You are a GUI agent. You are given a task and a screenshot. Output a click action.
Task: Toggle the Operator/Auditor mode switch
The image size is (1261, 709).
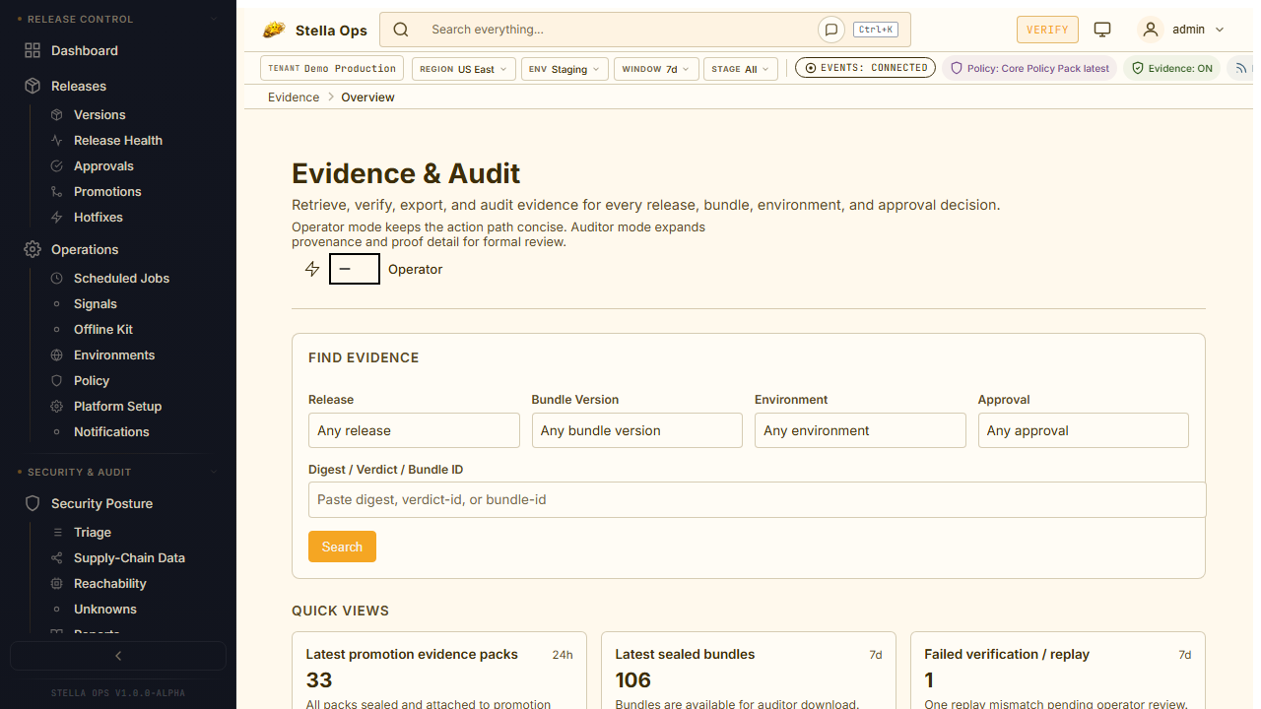(354, 269)
